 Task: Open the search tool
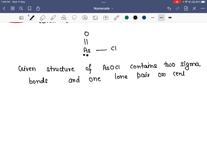[21, 9]
